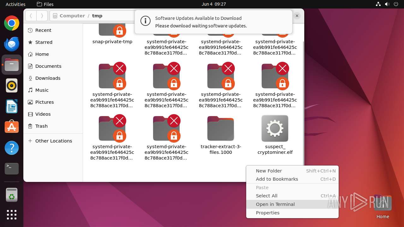Viewport: 404px width, 227px height.
Task: Go to Home in the sidebar
Action: [53, 54]
